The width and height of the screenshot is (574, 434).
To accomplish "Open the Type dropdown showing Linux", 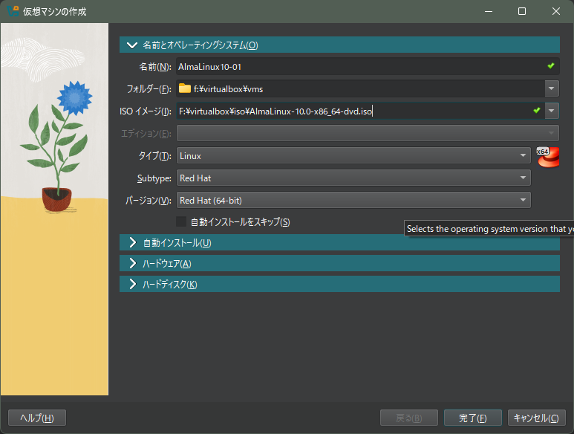I will [x=353, y=155].
